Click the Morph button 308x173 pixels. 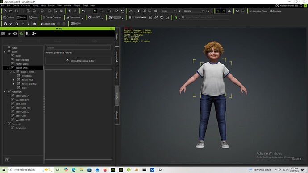coord(33,17)
